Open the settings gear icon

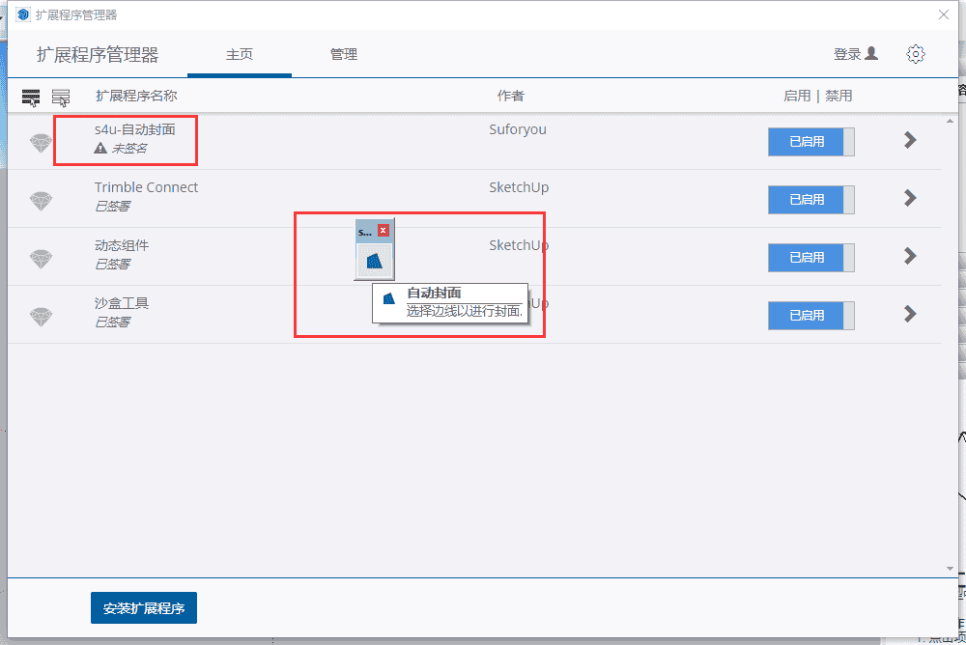916,55
